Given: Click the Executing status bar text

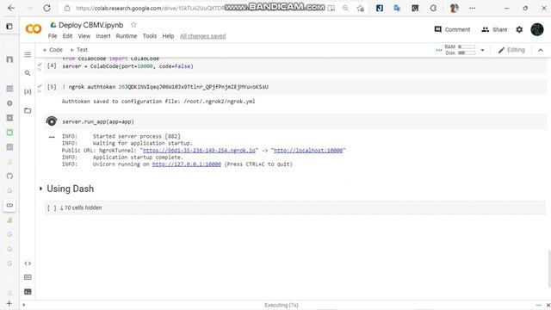Looking at the screenshot, I should [x=282, y=305].
